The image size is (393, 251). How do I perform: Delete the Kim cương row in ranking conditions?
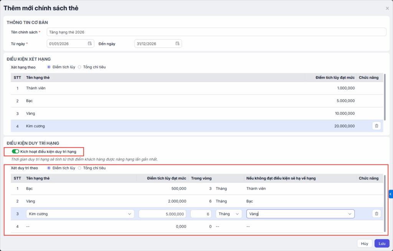coord(376,126)
